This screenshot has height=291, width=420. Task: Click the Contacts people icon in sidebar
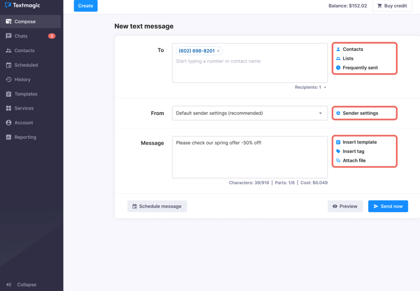coord(9,50)
